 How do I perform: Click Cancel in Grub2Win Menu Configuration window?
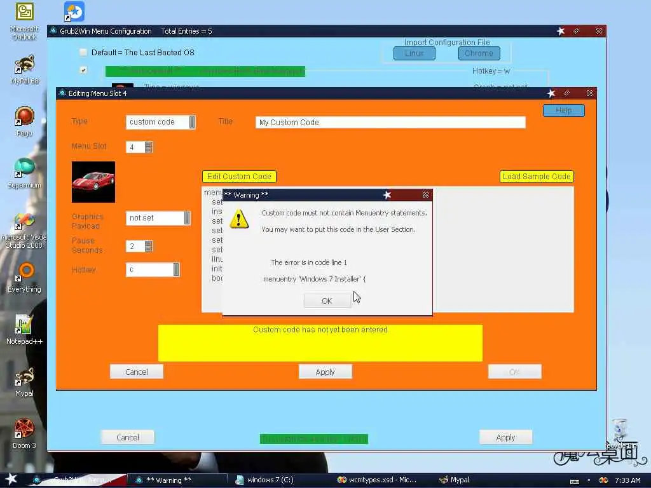[x=127, y=437]
